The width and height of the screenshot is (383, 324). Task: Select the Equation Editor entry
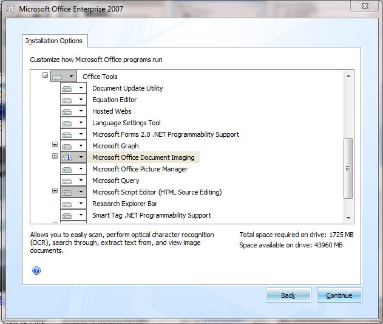114,100
